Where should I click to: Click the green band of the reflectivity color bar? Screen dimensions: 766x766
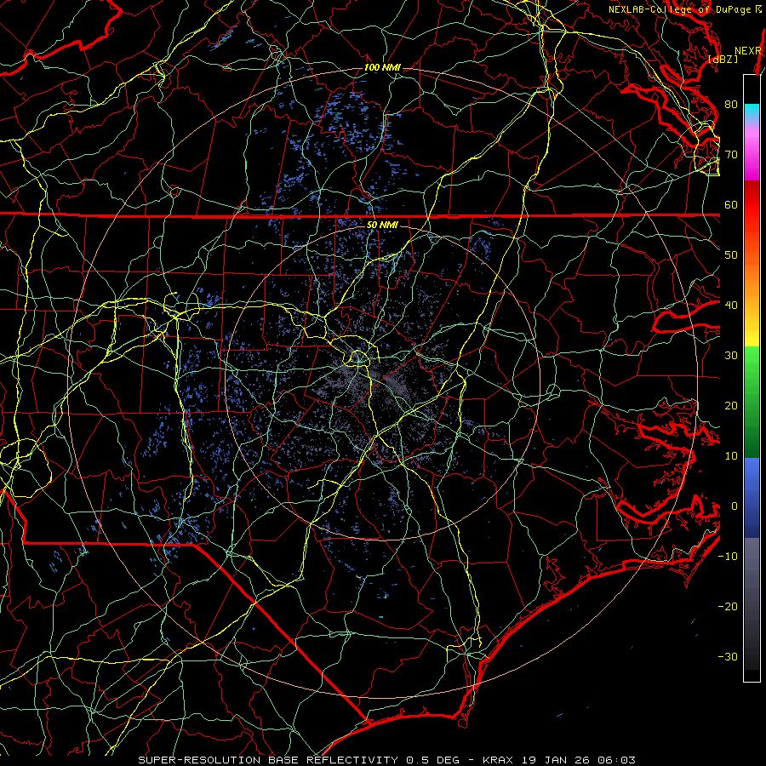tap(752, 402)
